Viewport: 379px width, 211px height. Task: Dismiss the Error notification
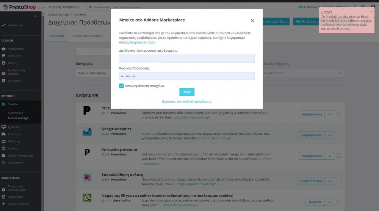[371, 11]
